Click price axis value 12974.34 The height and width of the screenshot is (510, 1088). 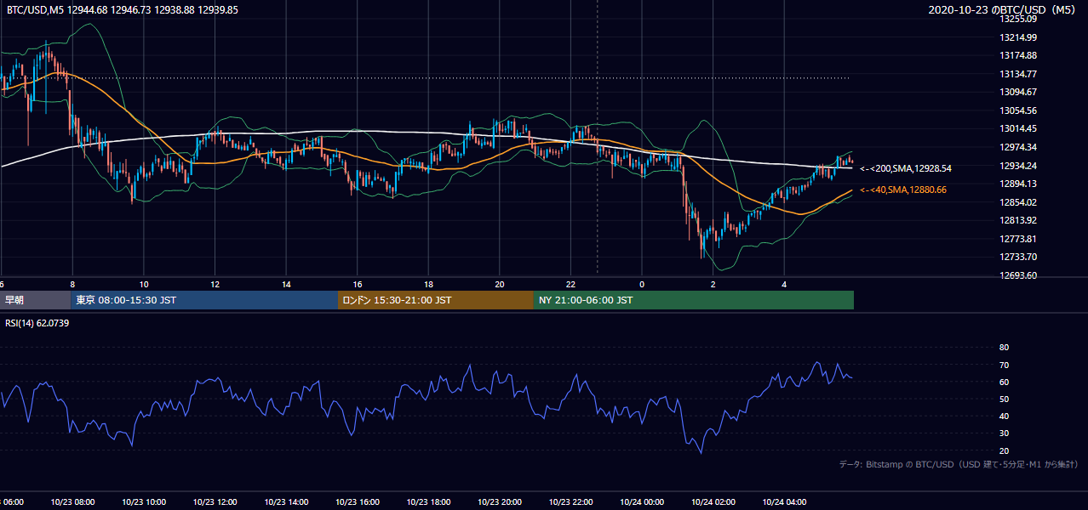(1018, 147)
